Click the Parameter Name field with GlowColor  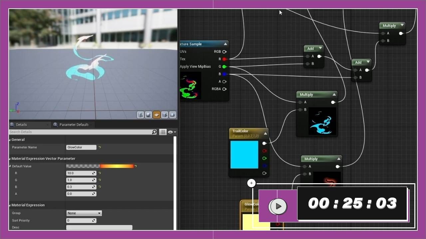81,147
